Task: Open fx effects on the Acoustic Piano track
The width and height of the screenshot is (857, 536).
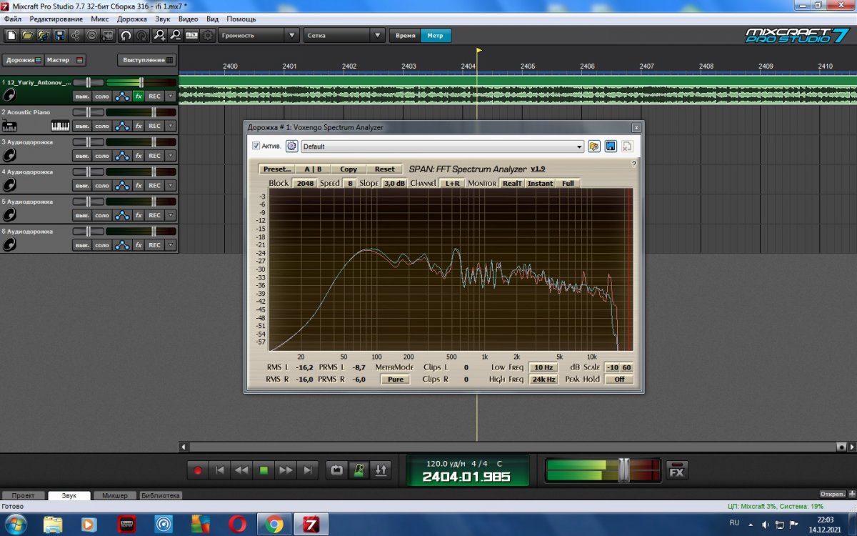Action: [139, 126]
